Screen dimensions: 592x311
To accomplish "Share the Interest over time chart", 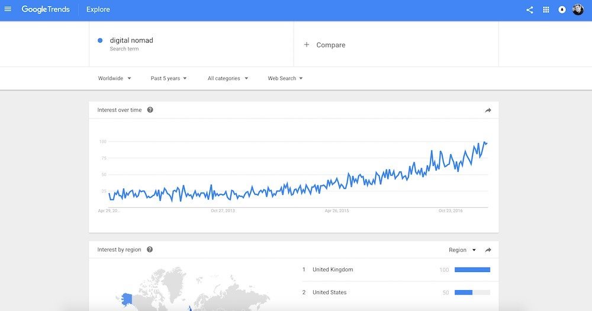I will click(488, 110).
